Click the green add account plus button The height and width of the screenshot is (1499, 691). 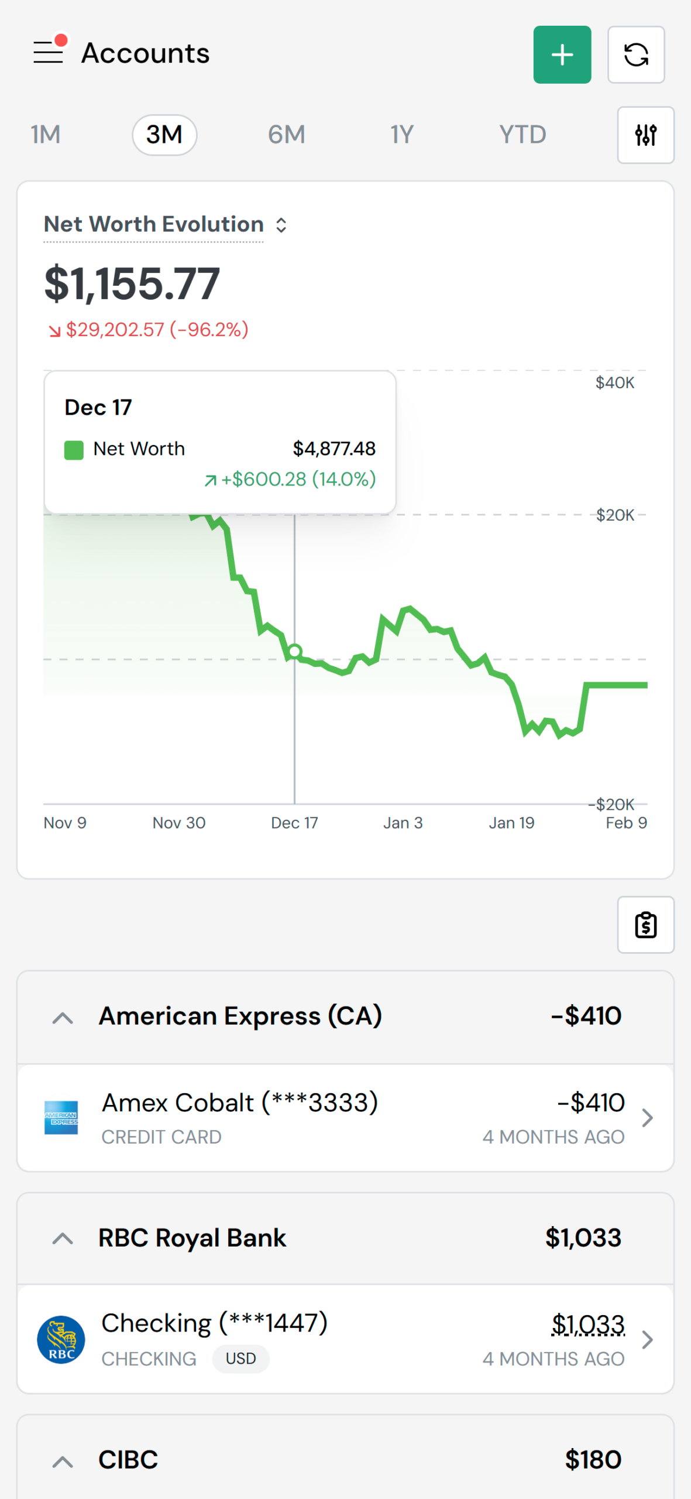(x=562, y=55)
